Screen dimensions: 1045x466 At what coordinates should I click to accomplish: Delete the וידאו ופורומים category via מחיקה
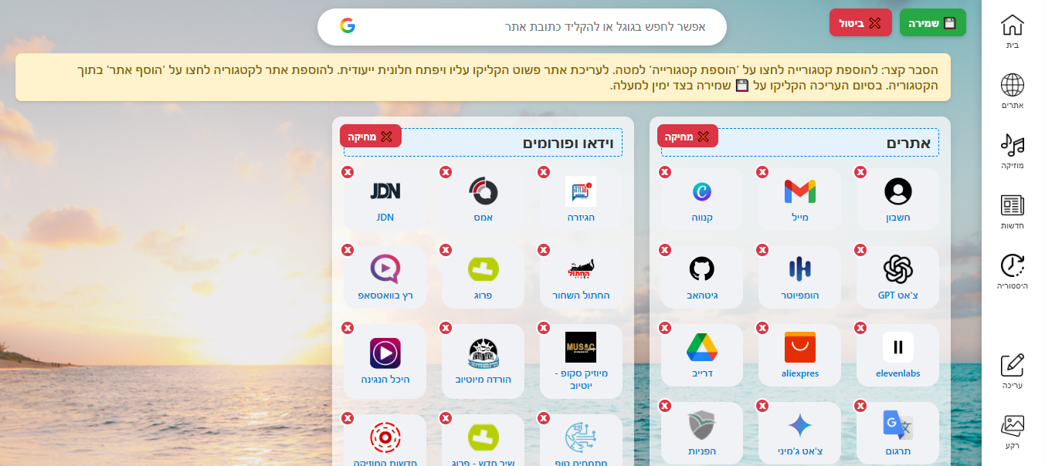371,136
